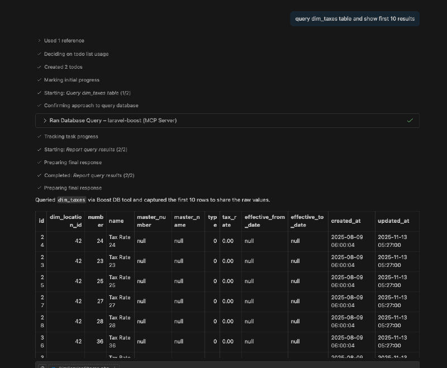This screenshot has height=368, width=447.
Task: Click the checkmark beside 'Completed: Report query results'
Action: point(39,175)
